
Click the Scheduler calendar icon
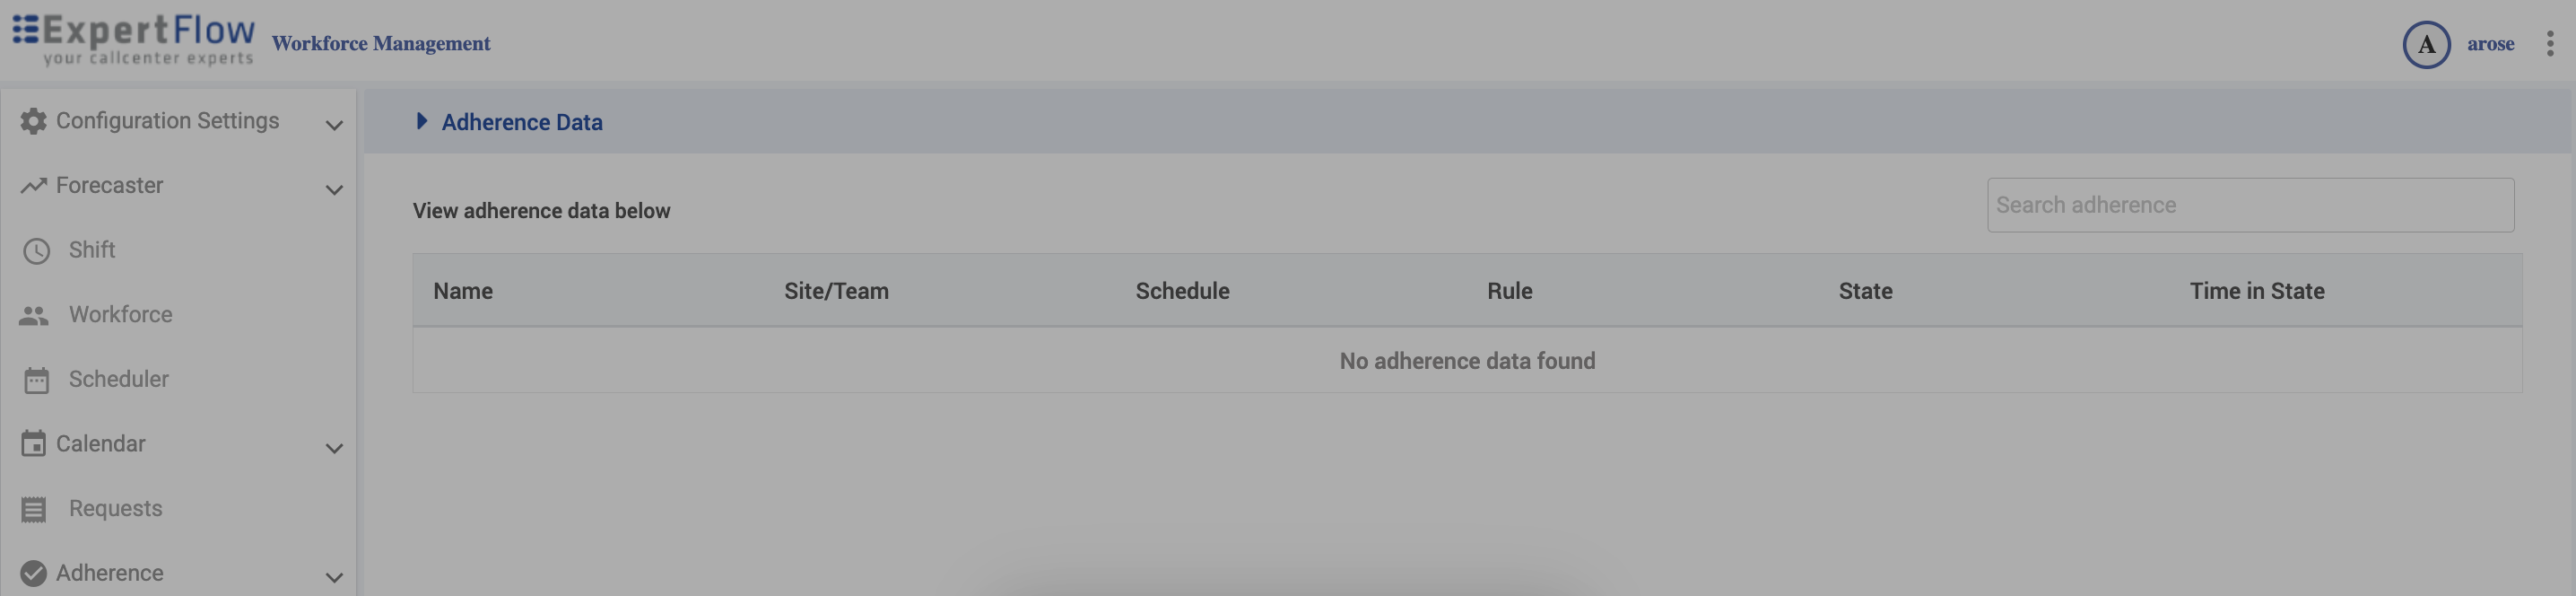[36, 380]
